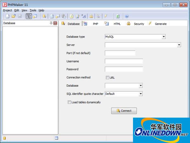
Task: Switch to the PHP tab
Action: click(x=92, y=24)
